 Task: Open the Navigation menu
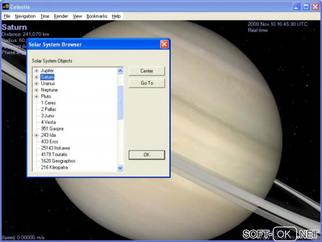pos(25,16)
